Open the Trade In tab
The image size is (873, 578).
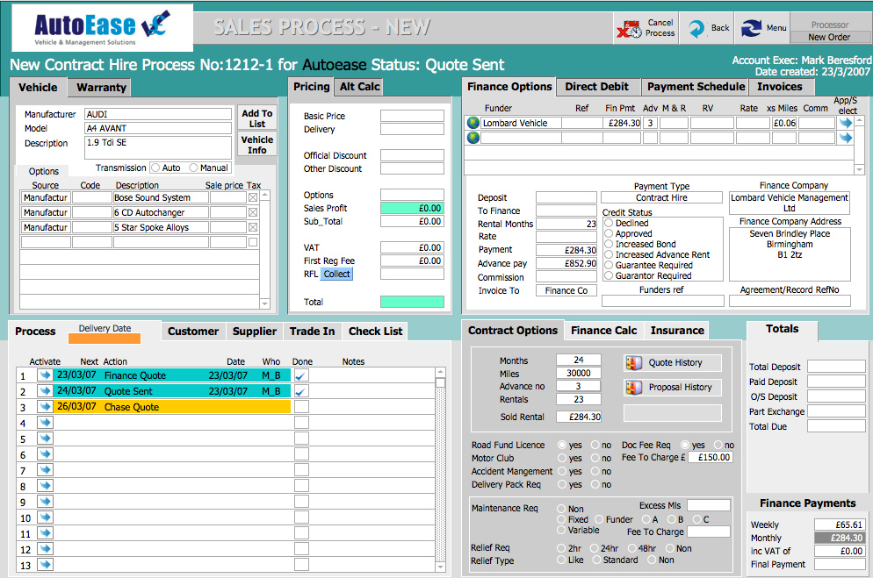[x=312, y=332]
